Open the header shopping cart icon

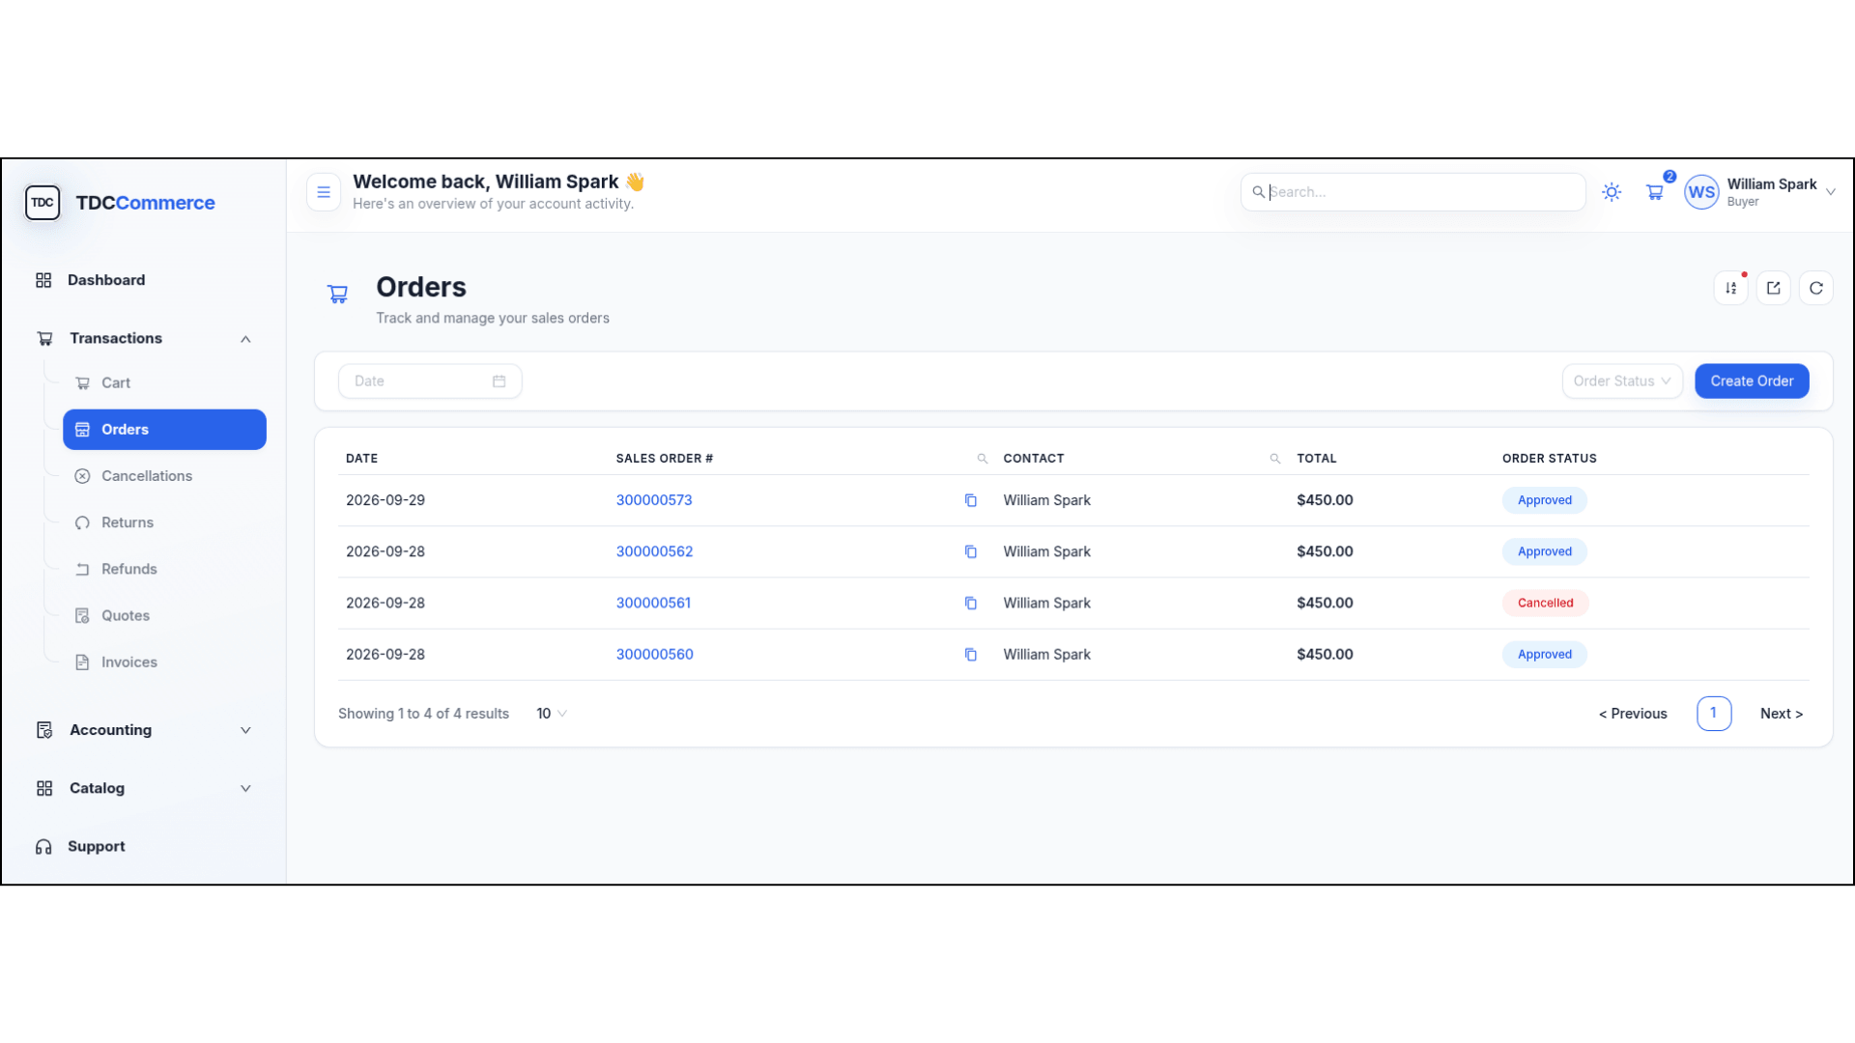(1655, 192)
